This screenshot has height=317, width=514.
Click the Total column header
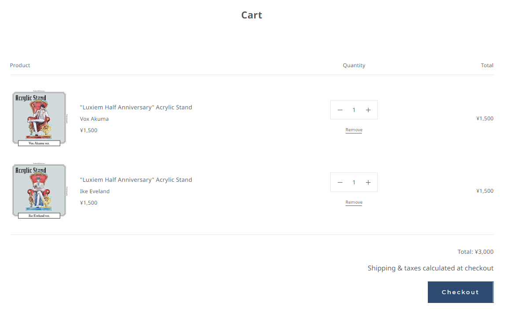(487, 65)
